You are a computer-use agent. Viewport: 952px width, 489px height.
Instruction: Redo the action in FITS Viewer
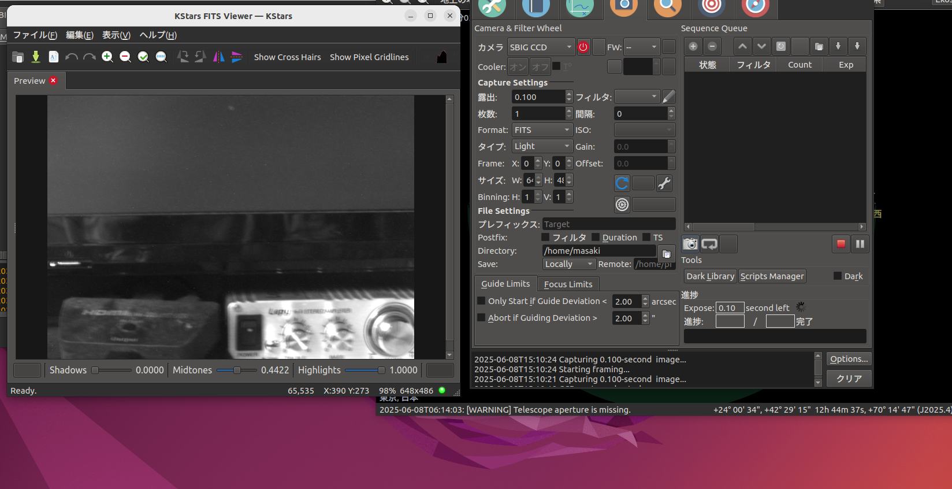coord(90,57)
